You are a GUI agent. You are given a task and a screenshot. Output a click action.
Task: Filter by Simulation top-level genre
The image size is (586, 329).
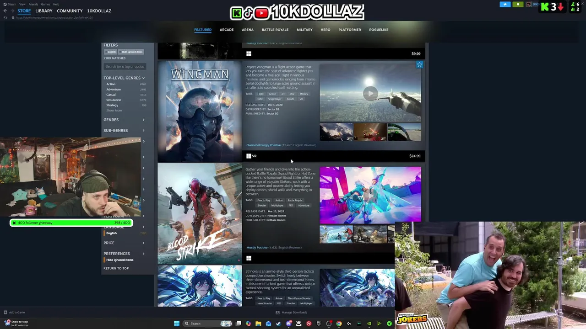114,100
